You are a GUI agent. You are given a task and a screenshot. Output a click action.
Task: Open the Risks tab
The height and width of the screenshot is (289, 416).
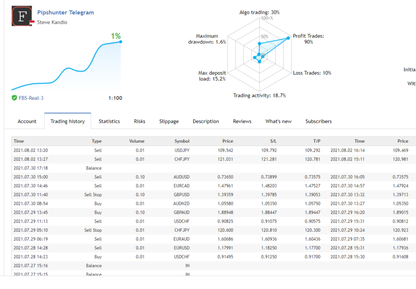point(140,121)
